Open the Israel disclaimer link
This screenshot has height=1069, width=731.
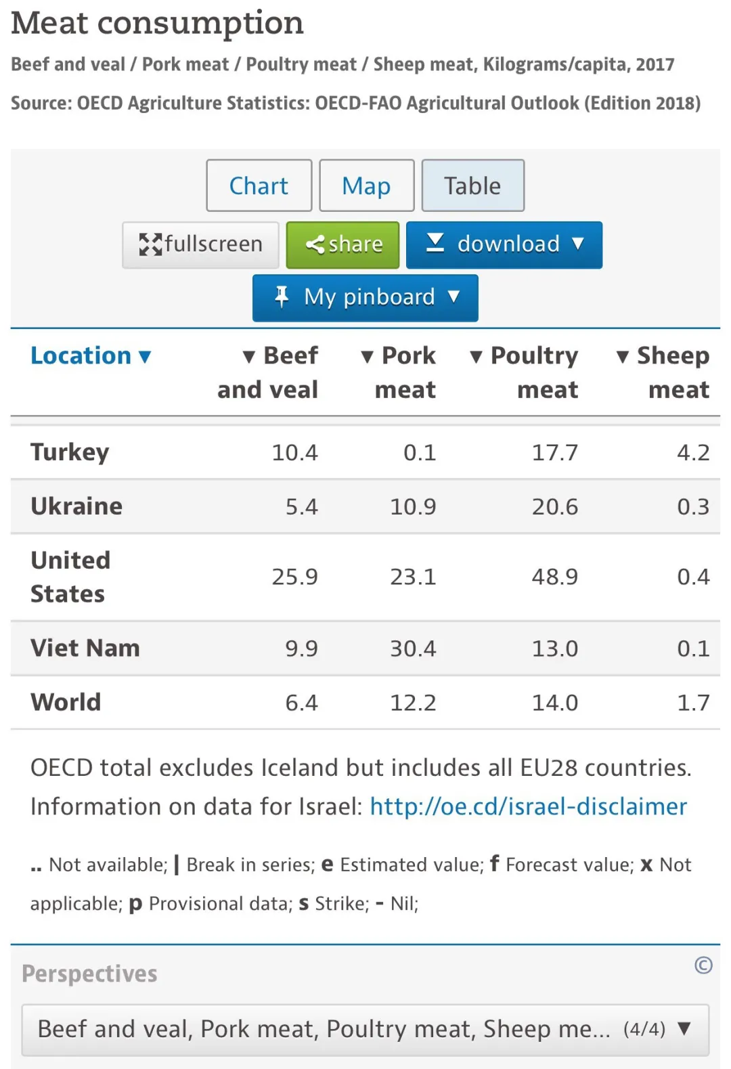[528, 806]
